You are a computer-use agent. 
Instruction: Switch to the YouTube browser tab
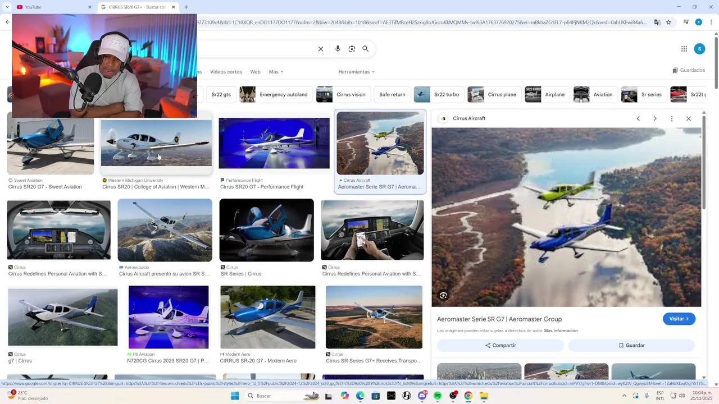click(53, 7)
